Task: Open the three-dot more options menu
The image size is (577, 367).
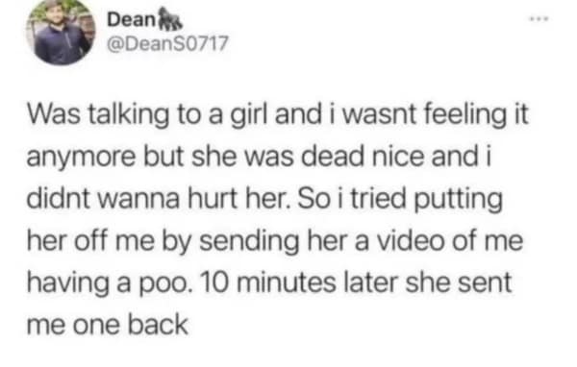Action: (539, 18)
